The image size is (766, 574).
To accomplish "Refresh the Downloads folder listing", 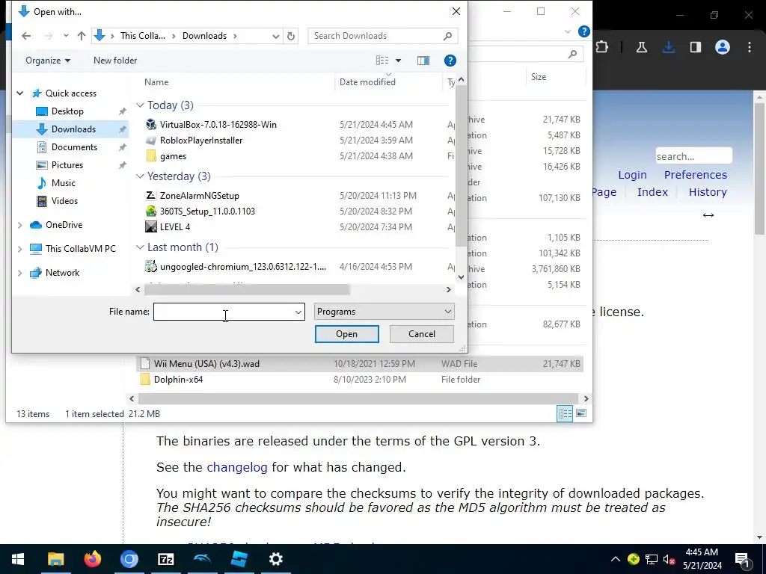I will tap(291, 36).
